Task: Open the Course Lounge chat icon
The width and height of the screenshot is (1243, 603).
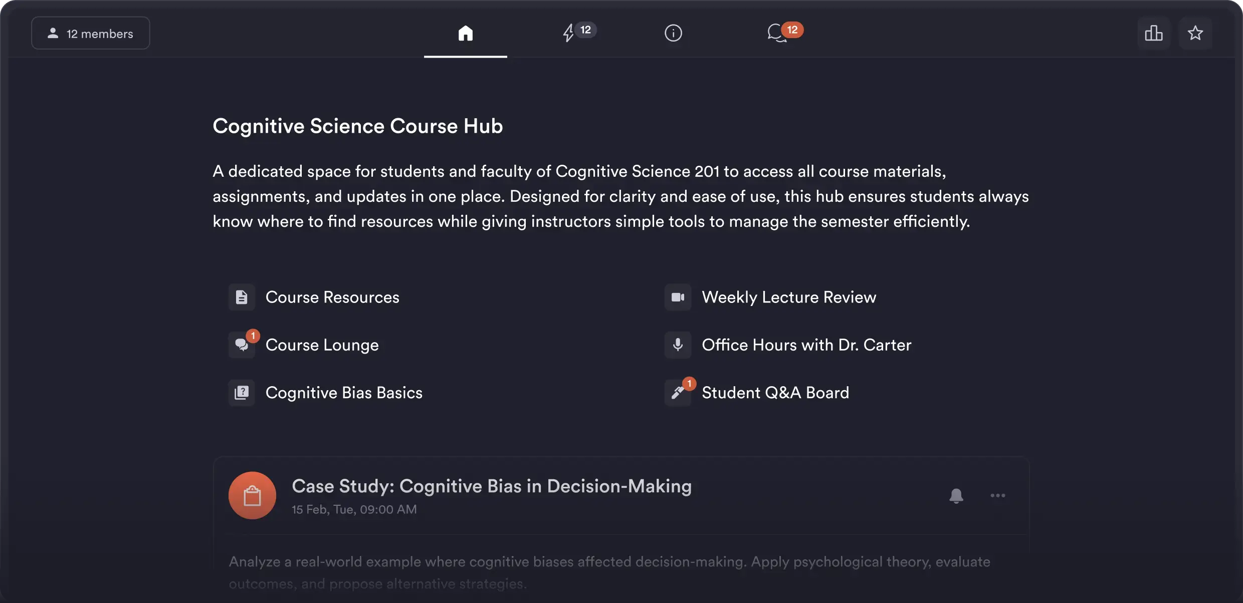Action: coord(242,345)
